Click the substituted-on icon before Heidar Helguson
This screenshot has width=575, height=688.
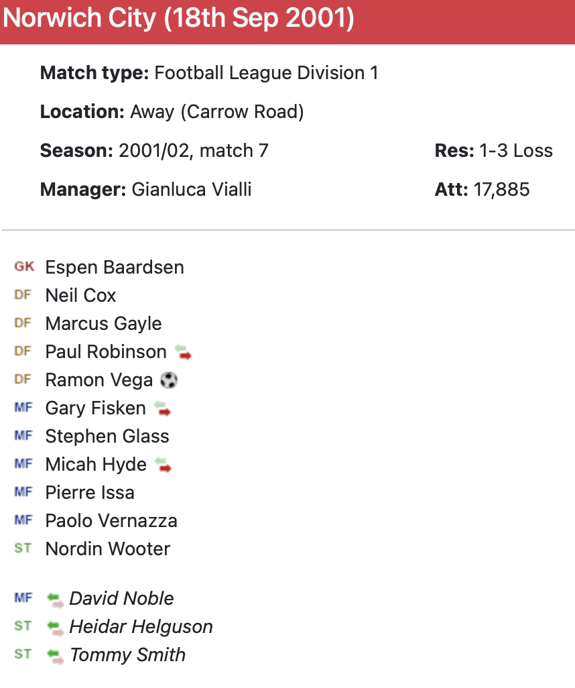[x=55, y=627]
